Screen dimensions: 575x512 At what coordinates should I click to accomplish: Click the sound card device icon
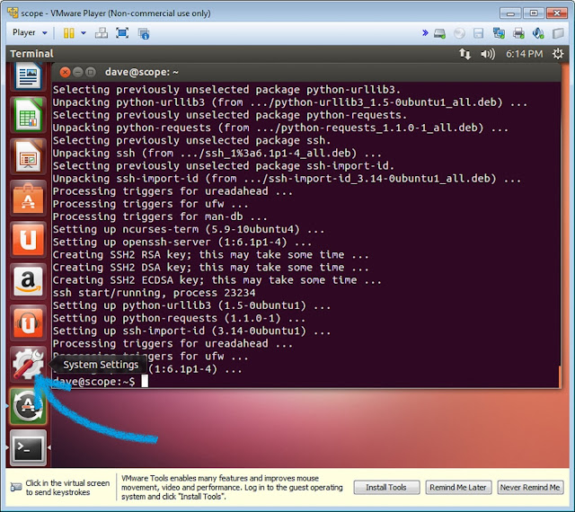pos(538,33)
